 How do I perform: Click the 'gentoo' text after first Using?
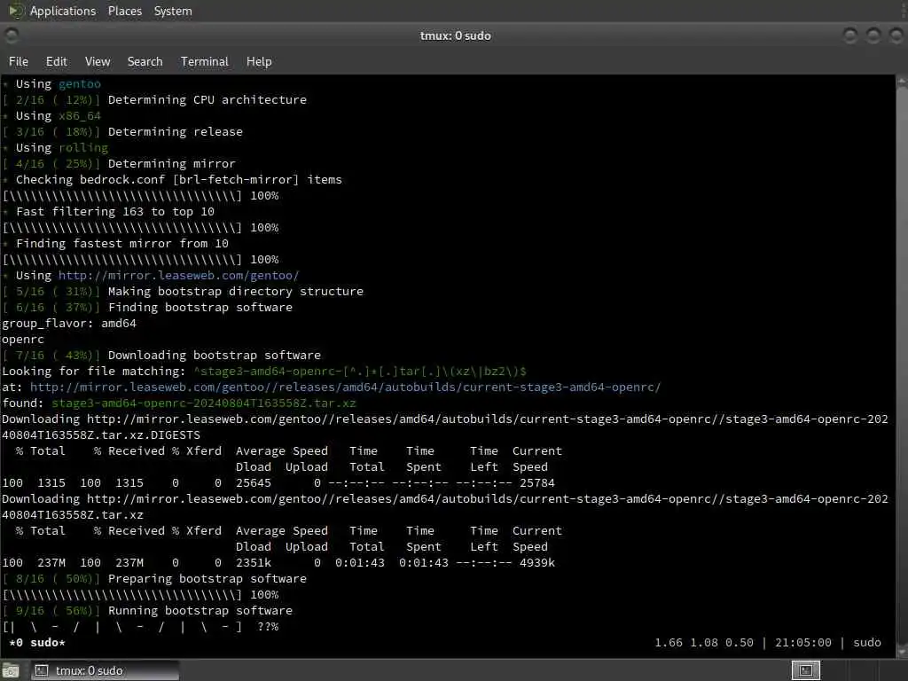(79, 84)
